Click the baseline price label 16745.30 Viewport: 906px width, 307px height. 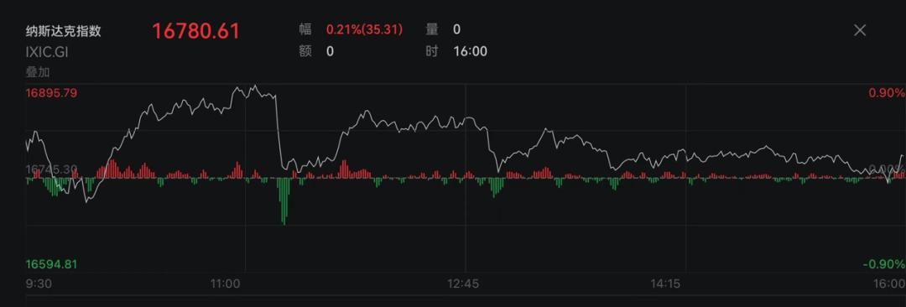pyautogui.click(x=51, y=169)
